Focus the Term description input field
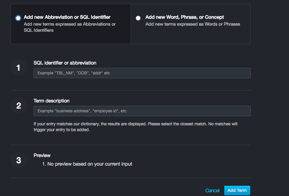 142,111
